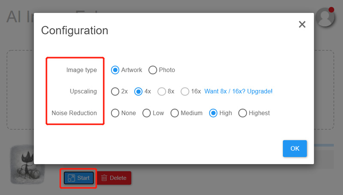Image resolution: width=343 pixels, height=195 pixels.
Task: Set noise reduction to Low
Action: pyautogui.click(x=147, y=113)
